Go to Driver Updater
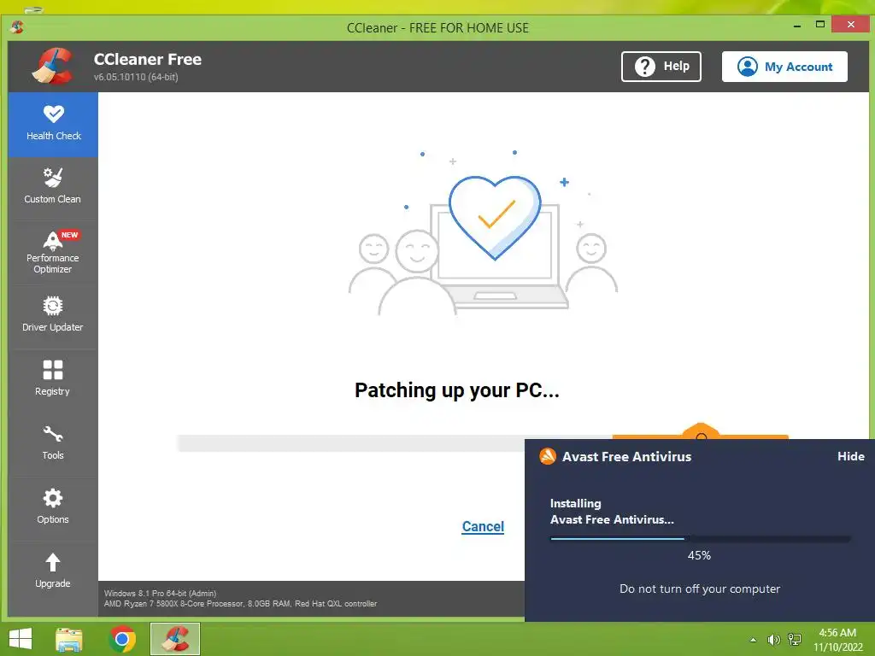875x656 pixels. coord(53,314)
